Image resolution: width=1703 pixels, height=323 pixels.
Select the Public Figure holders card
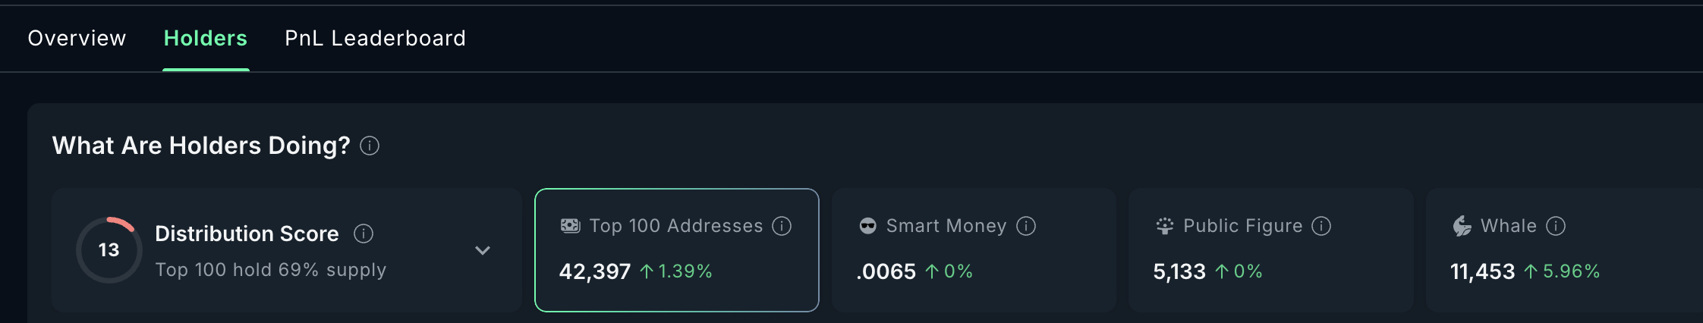click(1270, 250)
